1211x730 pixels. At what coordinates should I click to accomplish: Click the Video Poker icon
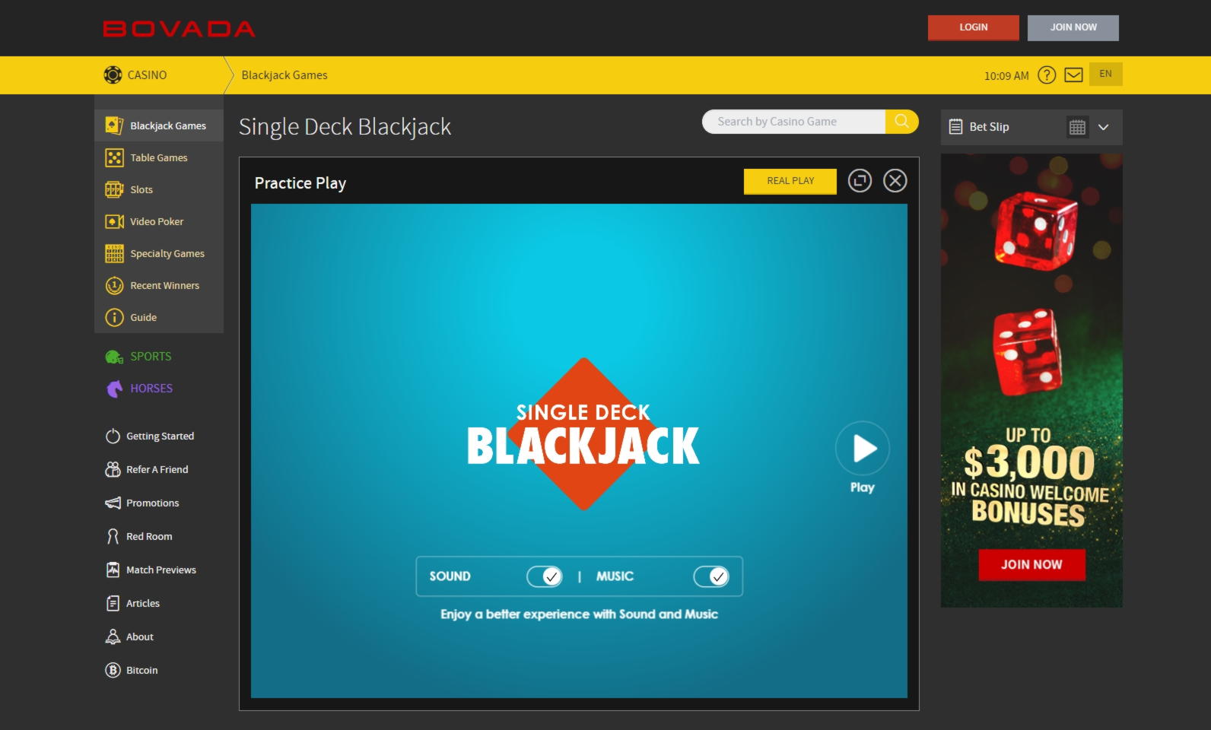coord(114,221)
